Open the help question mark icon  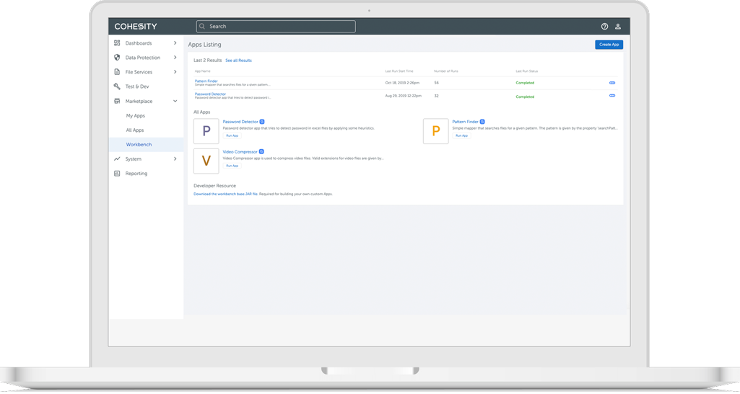[604, 27]
